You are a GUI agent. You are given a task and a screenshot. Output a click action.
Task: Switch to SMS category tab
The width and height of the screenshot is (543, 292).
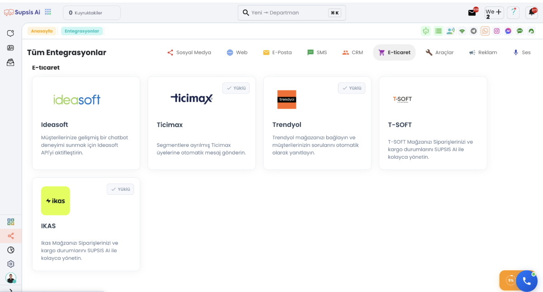[317, 52]
